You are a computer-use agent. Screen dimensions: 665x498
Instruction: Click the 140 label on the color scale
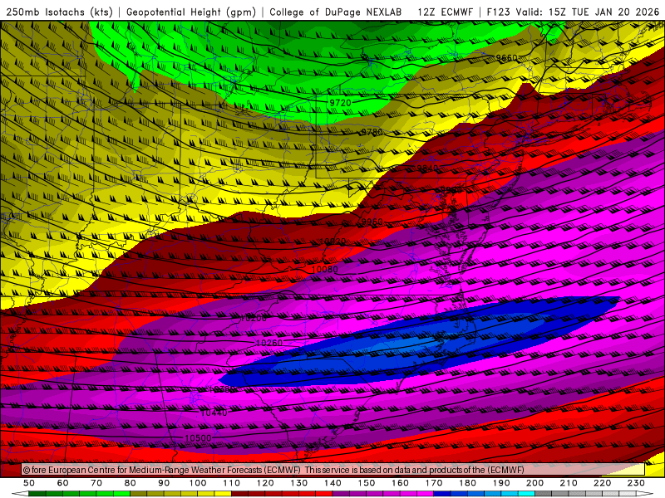point(332,483)
